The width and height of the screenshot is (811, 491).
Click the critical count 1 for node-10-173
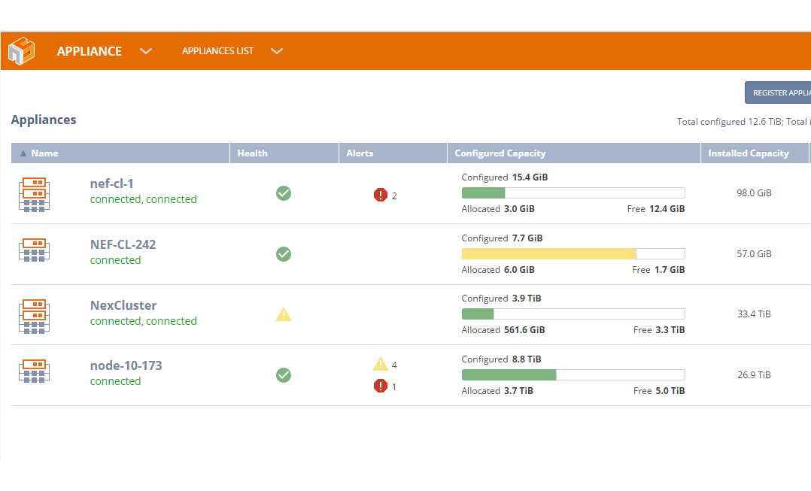(394, 387)
